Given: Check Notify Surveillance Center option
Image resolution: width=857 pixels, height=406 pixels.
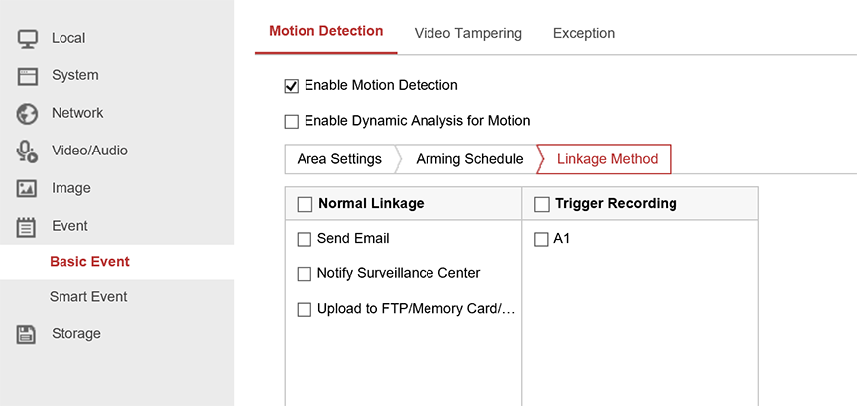Looking at the screenshot, I should pos(305,274).
